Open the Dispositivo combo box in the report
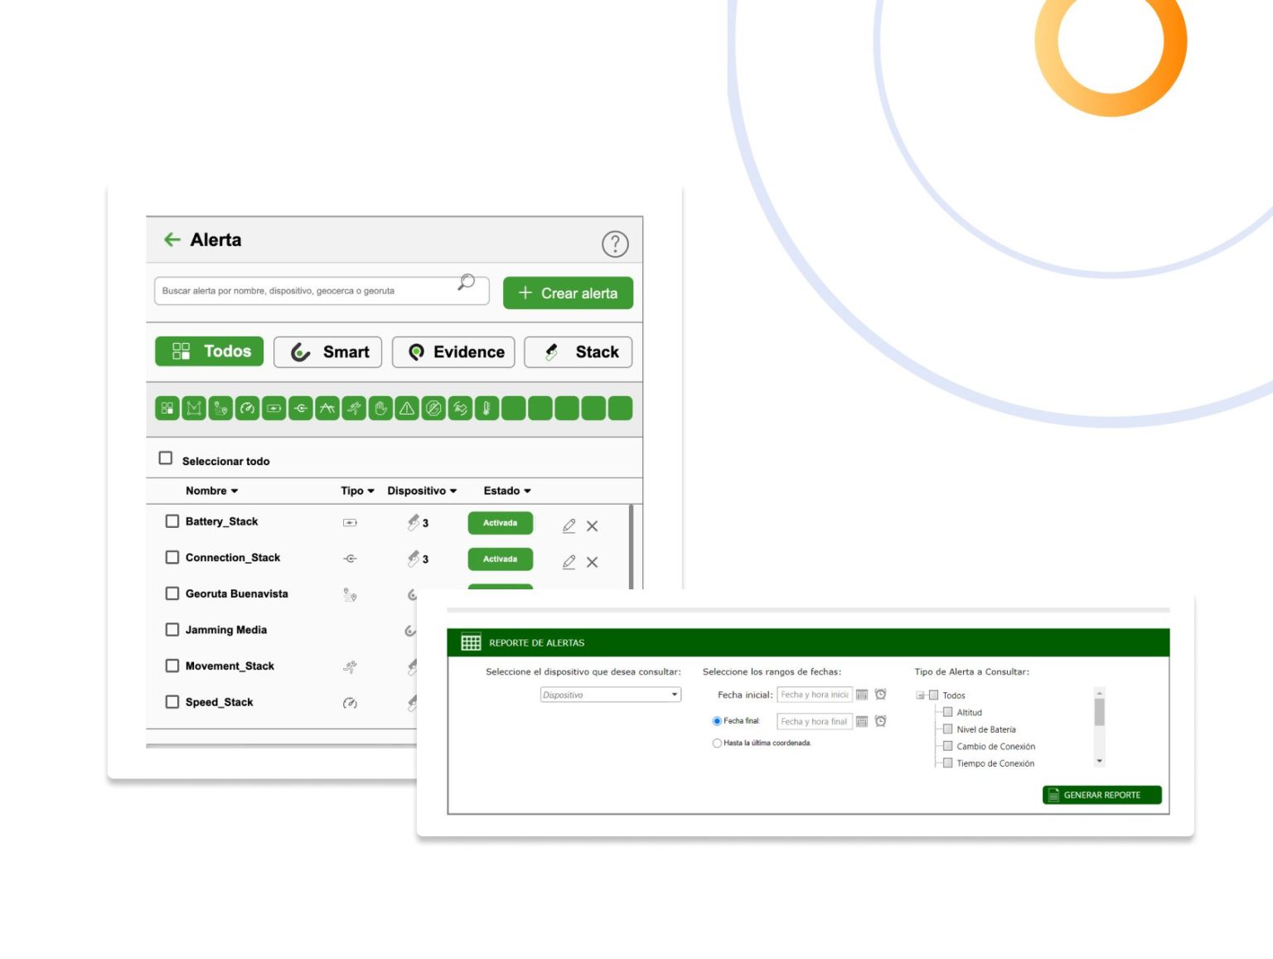 [611, 695]
